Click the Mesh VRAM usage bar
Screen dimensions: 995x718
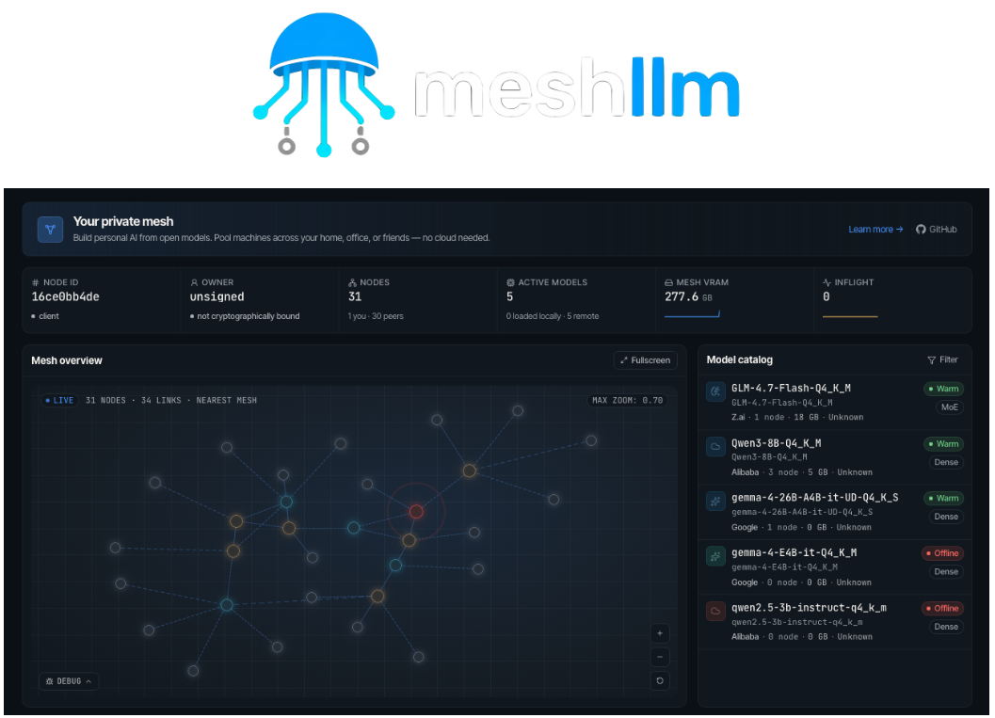point(692,314)
